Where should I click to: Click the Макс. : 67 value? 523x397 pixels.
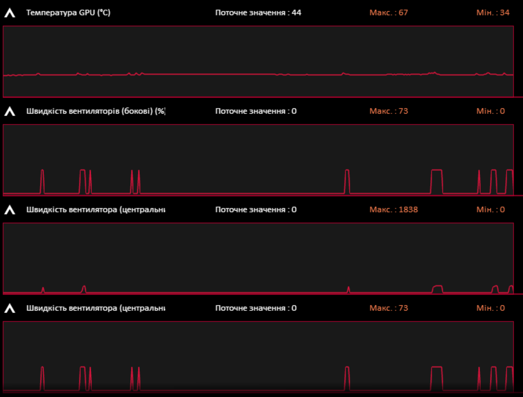(389, 13)
